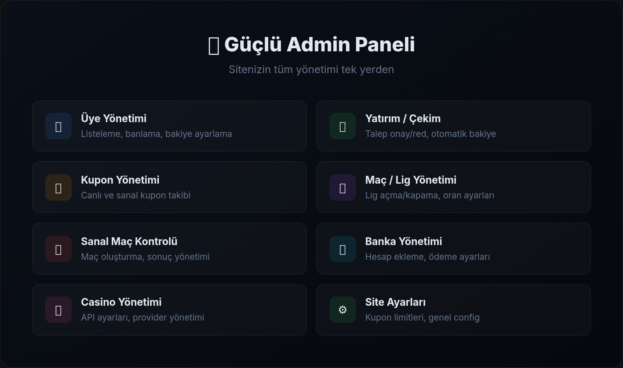Click the Site Ayarları gear icon

(343, 310)
